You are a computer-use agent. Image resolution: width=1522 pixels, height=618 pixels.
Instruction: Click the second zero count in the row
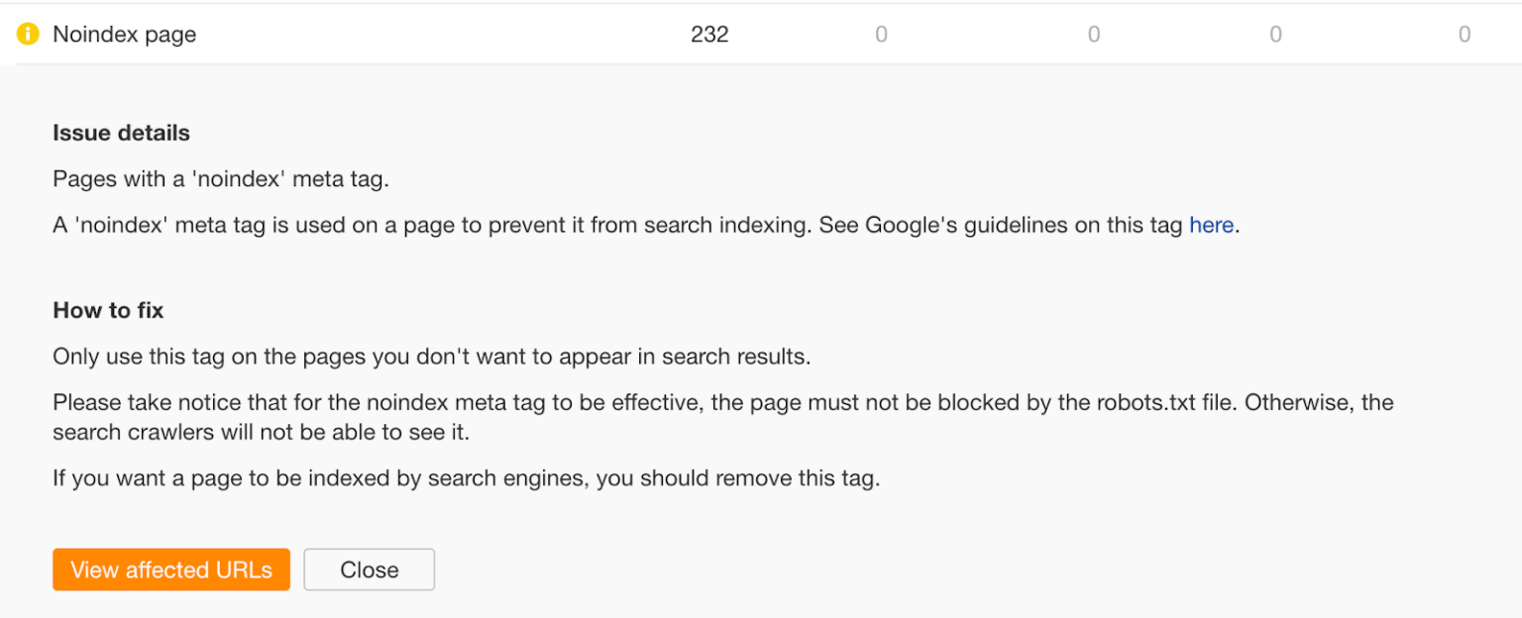point(1094,33)
